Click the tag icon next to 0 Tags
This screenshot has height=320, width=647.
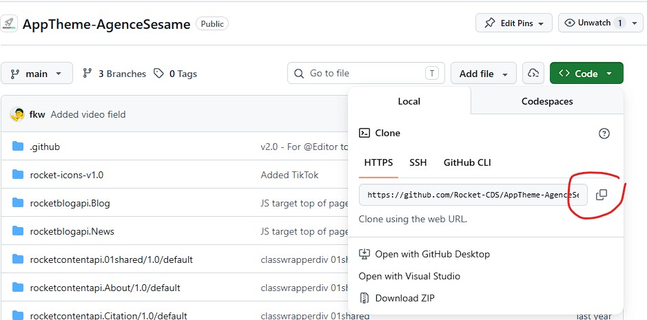pyautogui.click(x=158, y=74)
